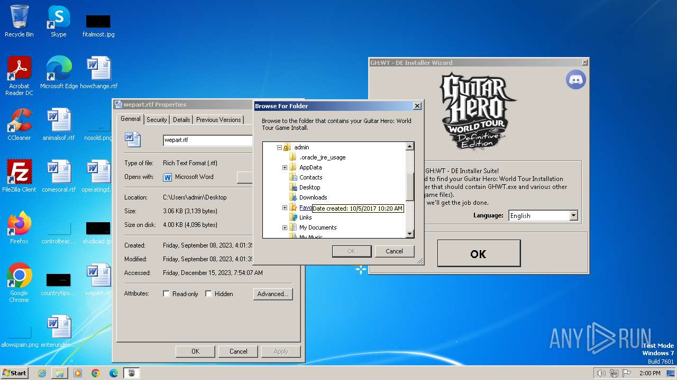Viewport: 677px width, 380px height.
Task: Select countrytips desktop file
Action: click(58, 284)
